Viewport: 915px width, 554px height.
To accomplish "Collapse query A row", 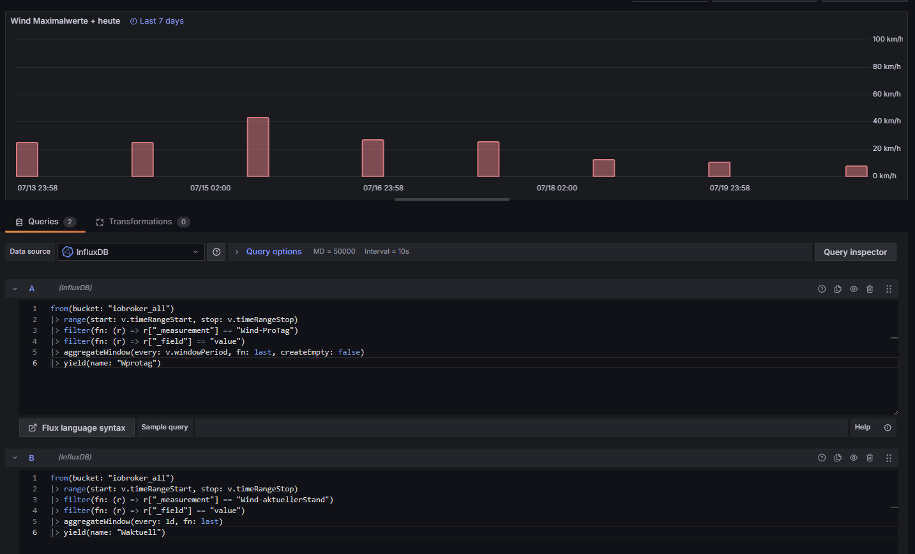I will 15,289.
